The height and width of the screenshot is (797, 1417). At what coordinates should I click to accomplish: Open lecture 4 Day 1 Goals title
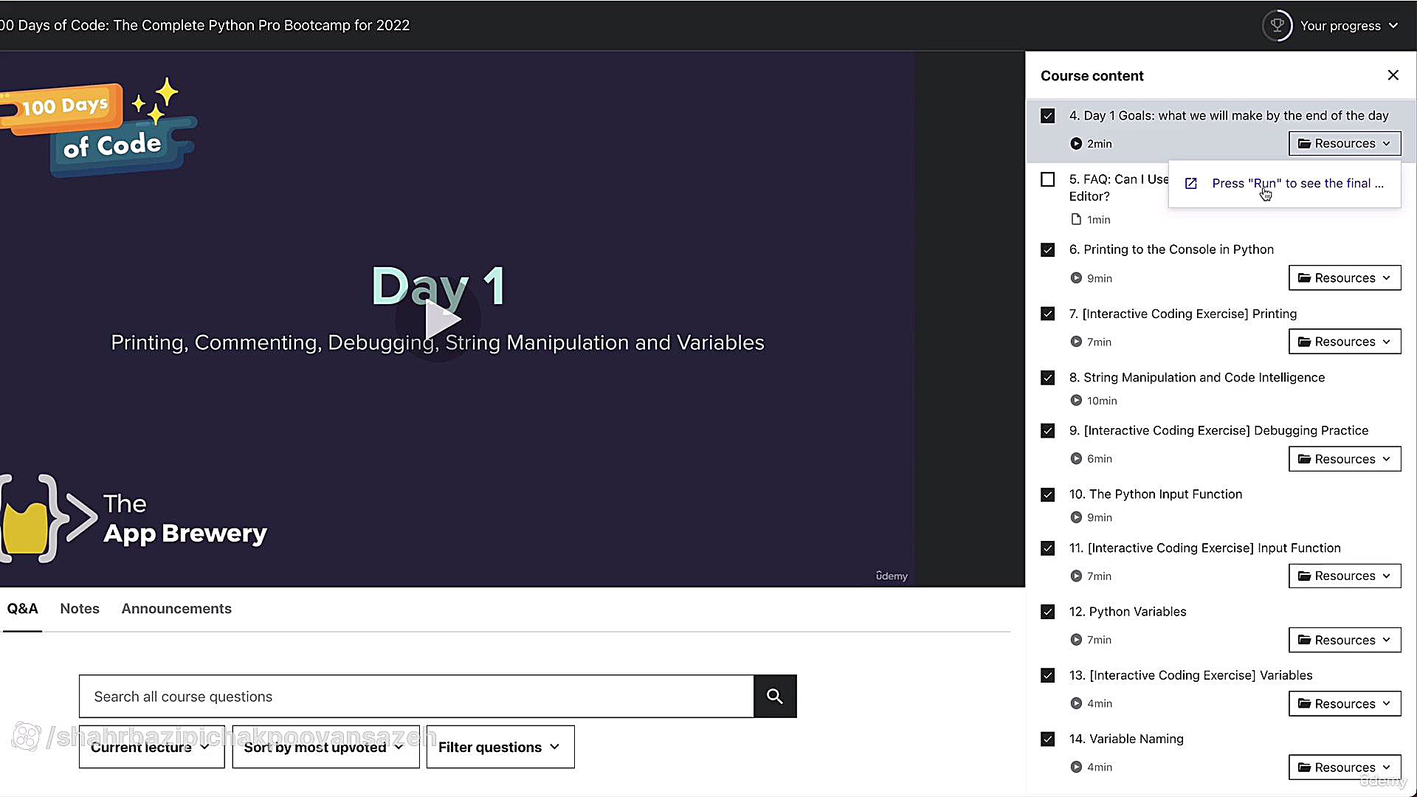click(1229, 116)
